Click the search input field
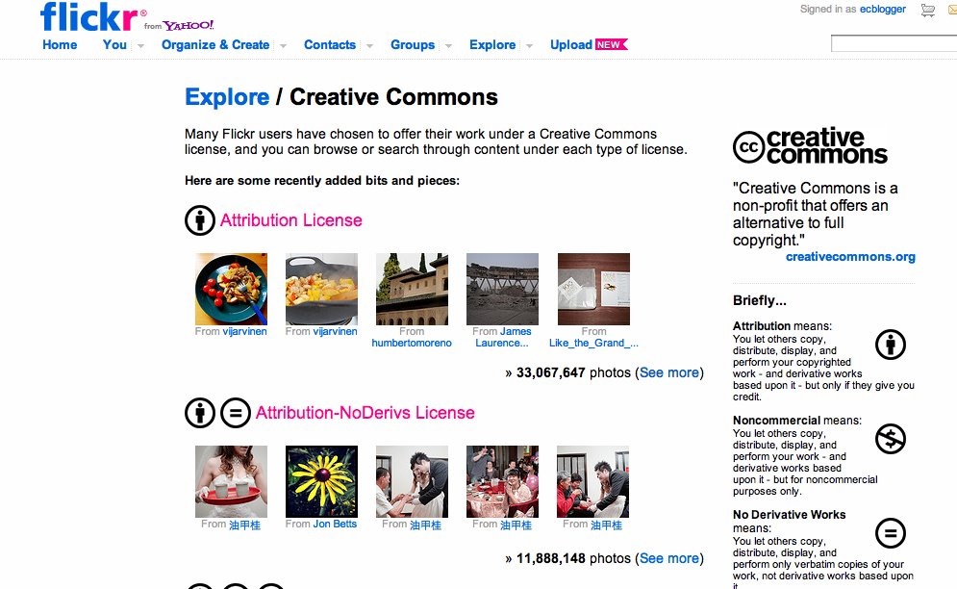This screenshot has width=957, height=589. [894, 44]
